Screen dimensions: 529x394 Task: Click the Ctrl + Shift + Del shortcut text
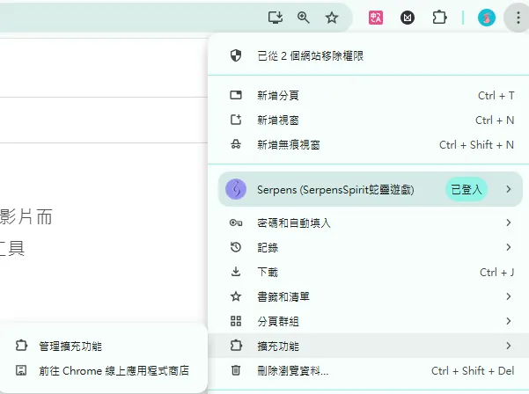pos(473,371)
